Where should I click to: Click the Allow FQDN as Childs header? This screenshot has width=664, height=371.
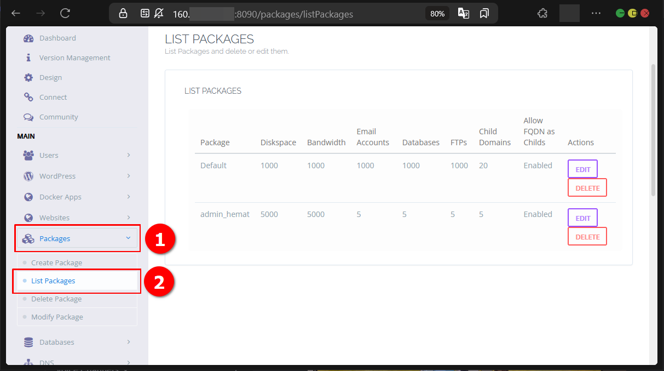tap(539, 132)
